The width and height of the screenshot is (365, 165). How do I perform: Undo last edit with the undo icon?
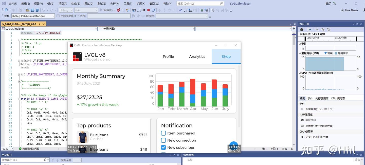(x=43, y=10)
